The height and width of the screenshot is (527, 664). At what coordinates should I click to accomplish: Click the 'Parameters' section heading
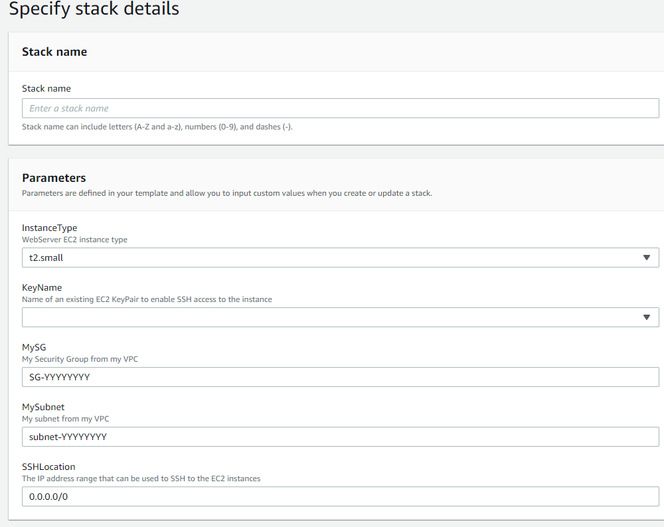point(54,178)
